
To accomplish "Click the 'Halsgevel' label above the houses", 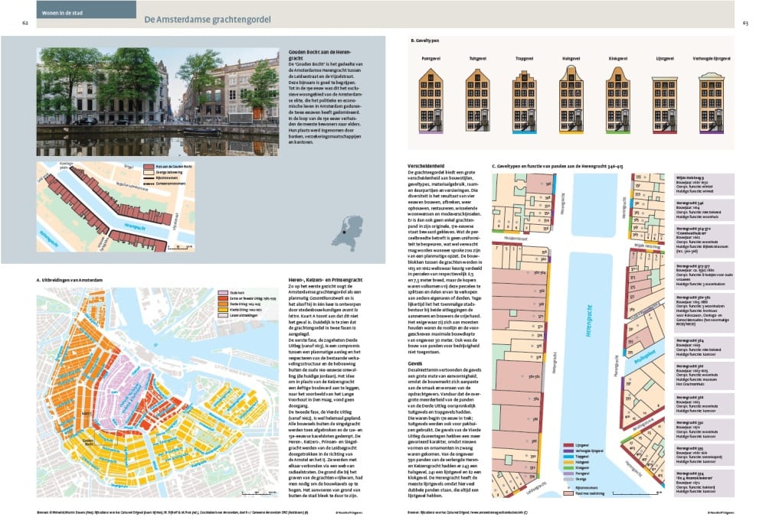I will click(x=571, y=59).
